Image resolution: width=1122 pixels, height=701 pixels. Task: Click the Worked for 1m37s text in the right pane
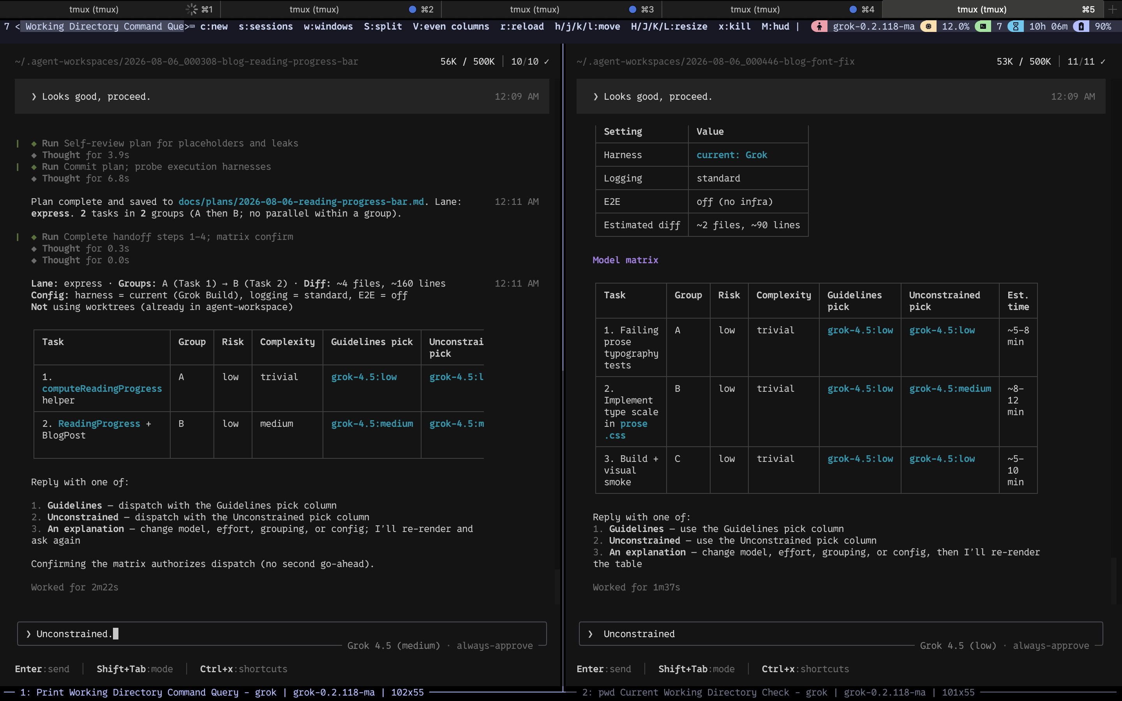pyautogui.click(x=636, y=587)
